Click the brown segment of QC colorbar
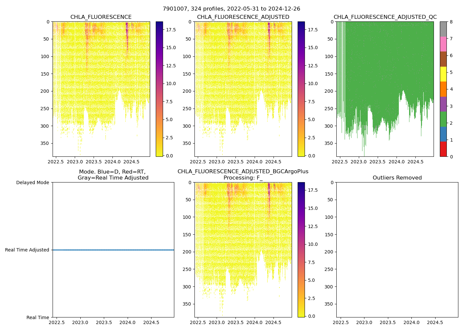The image size is (463, 330). point(443,59)
